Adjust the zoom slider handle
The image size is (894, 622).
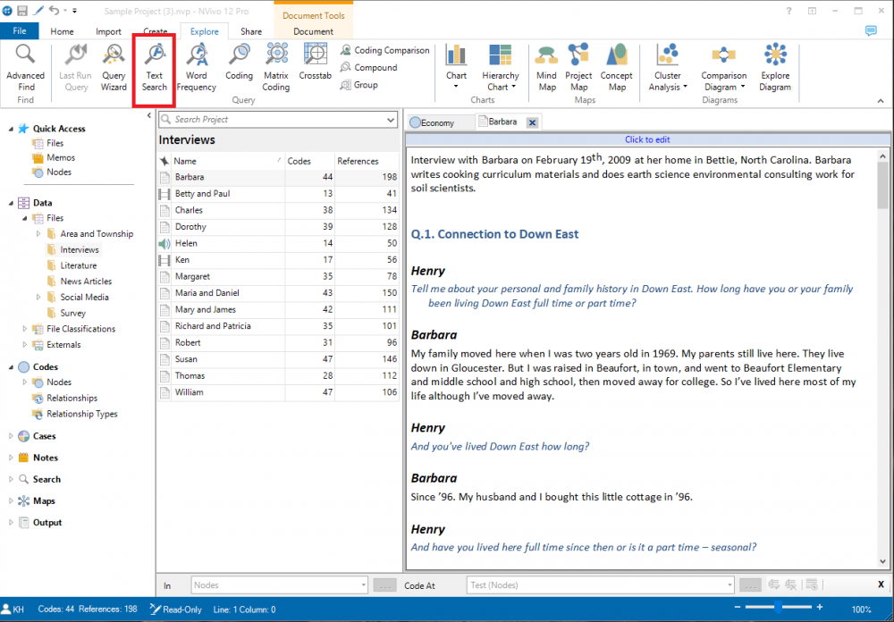pos(779,608)
